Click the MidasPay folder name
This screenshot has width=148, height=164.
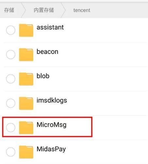coord(51,149)
